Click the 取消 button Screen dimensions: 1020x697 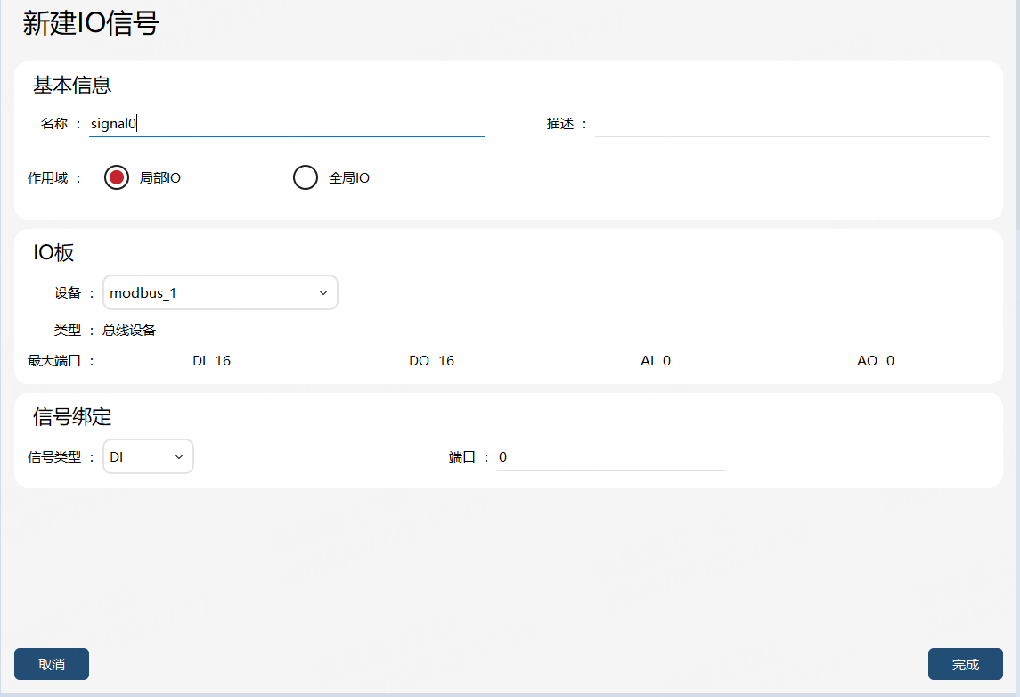coord(52,664)
